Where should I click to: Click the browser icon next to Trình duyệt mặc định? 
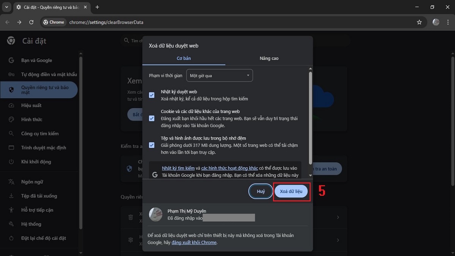coord(11,148)
